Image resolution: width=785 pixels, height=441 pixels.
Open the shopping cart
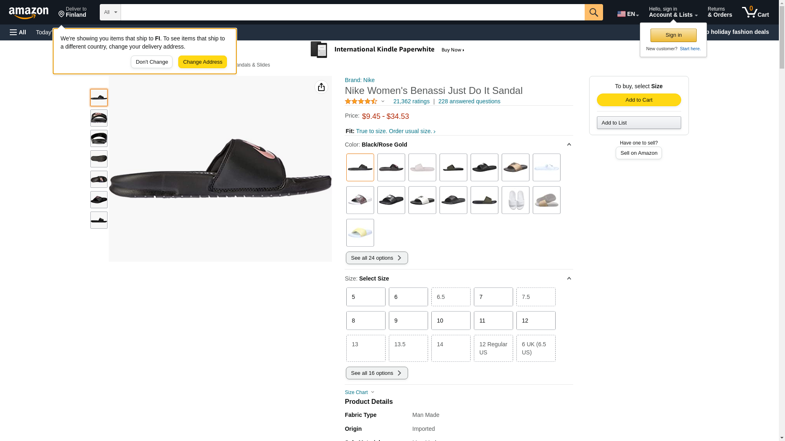pyautogui.click(x=755, y=12)
